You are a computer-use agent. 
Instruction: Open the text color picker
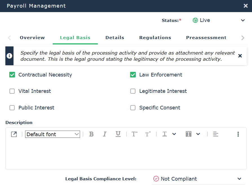(x=169, y=134)
